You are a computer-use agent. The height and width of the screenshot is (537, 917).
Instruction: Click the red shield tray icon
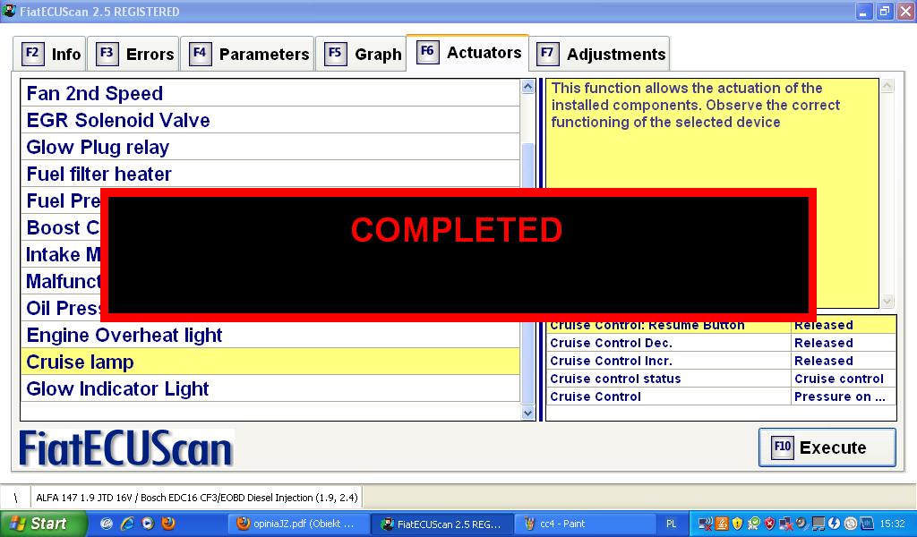(769, 524)
